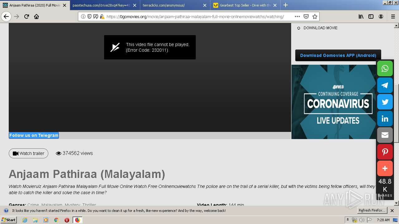Launch Google Chrome from the taskbar

[x=56, y=220]
